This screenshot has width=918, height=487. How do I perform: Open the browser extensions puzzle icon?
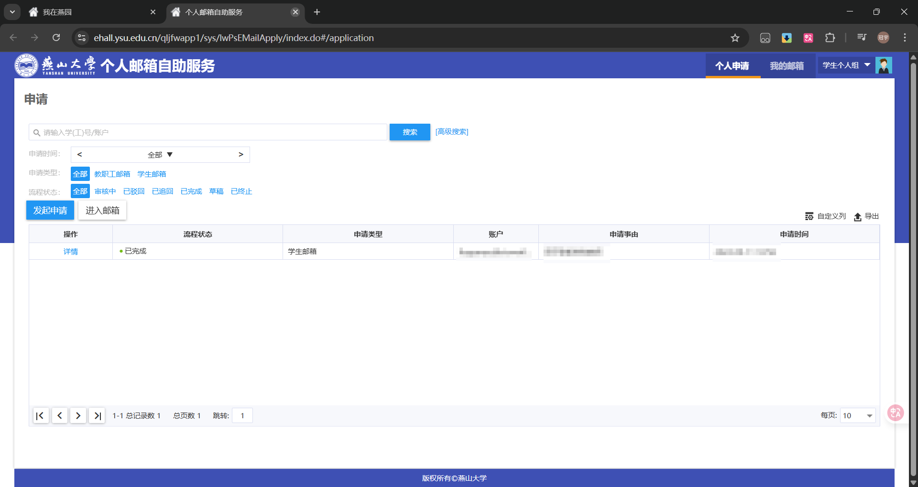coord(830,38)
